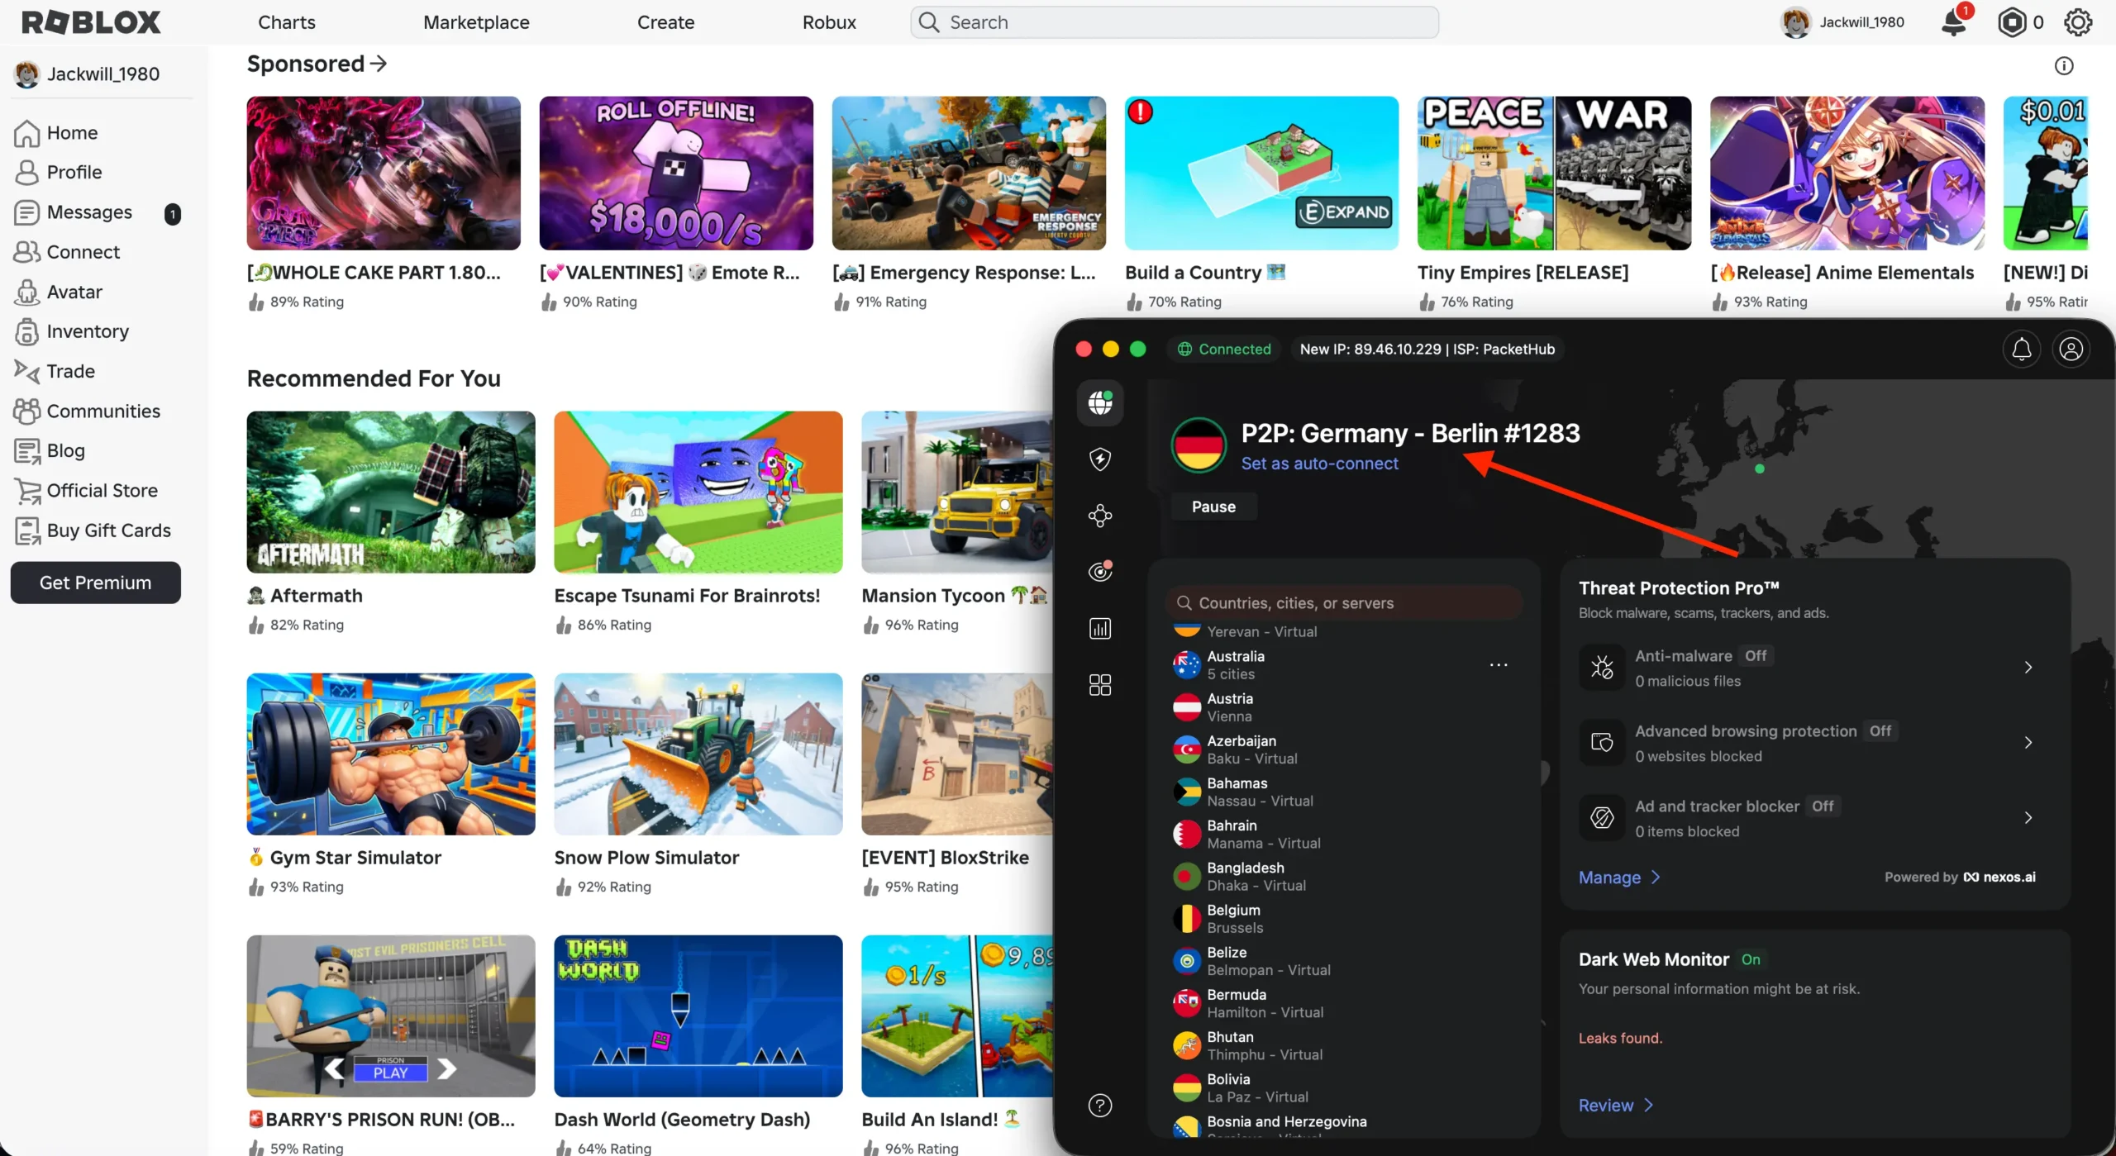Open the VPN globe connections panel

point(1099,403)
